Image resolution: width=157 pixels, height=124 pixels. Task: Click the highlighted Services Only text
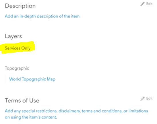18,48
